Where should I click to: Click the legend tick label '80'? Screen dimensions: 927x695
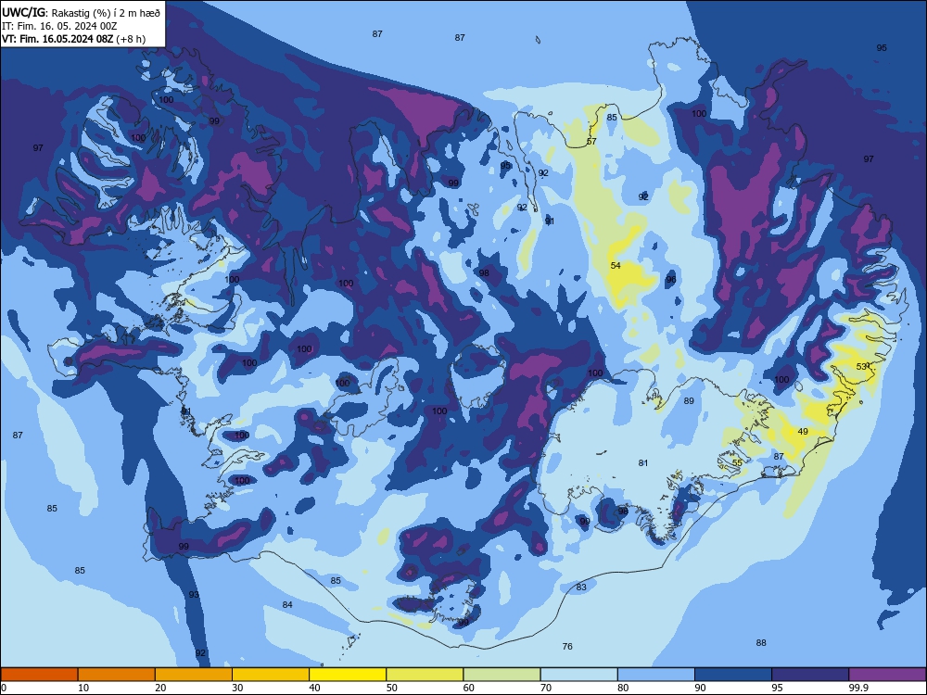(x=623, y=688)
